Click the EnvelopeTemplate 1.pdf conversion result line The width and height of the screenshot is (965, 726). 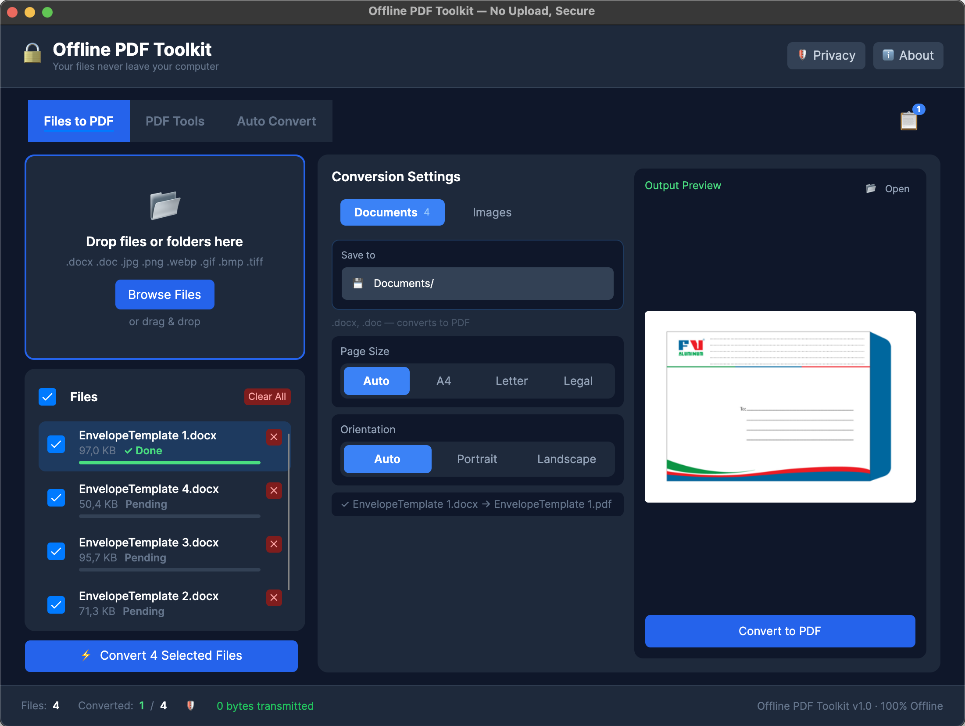tap(477, 504)
